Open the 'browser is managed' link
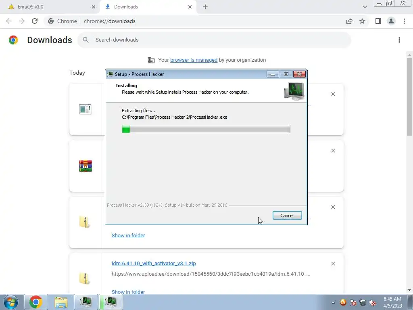Image resolution: width=413 pixels, height=310 pixels. [x=194, y=60]
